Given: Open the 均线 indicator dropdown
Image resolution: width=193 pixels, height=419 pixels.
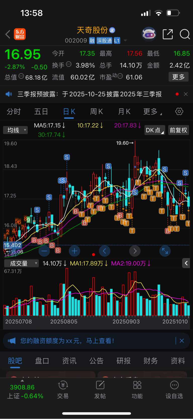Looking at the screenshot, I should click(x=15, y=130).
